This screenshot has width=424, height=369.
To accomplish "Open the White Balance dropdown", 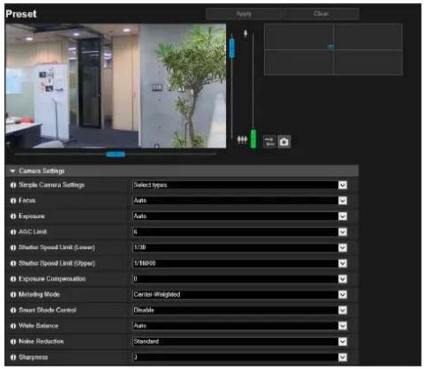I will 240,326.
